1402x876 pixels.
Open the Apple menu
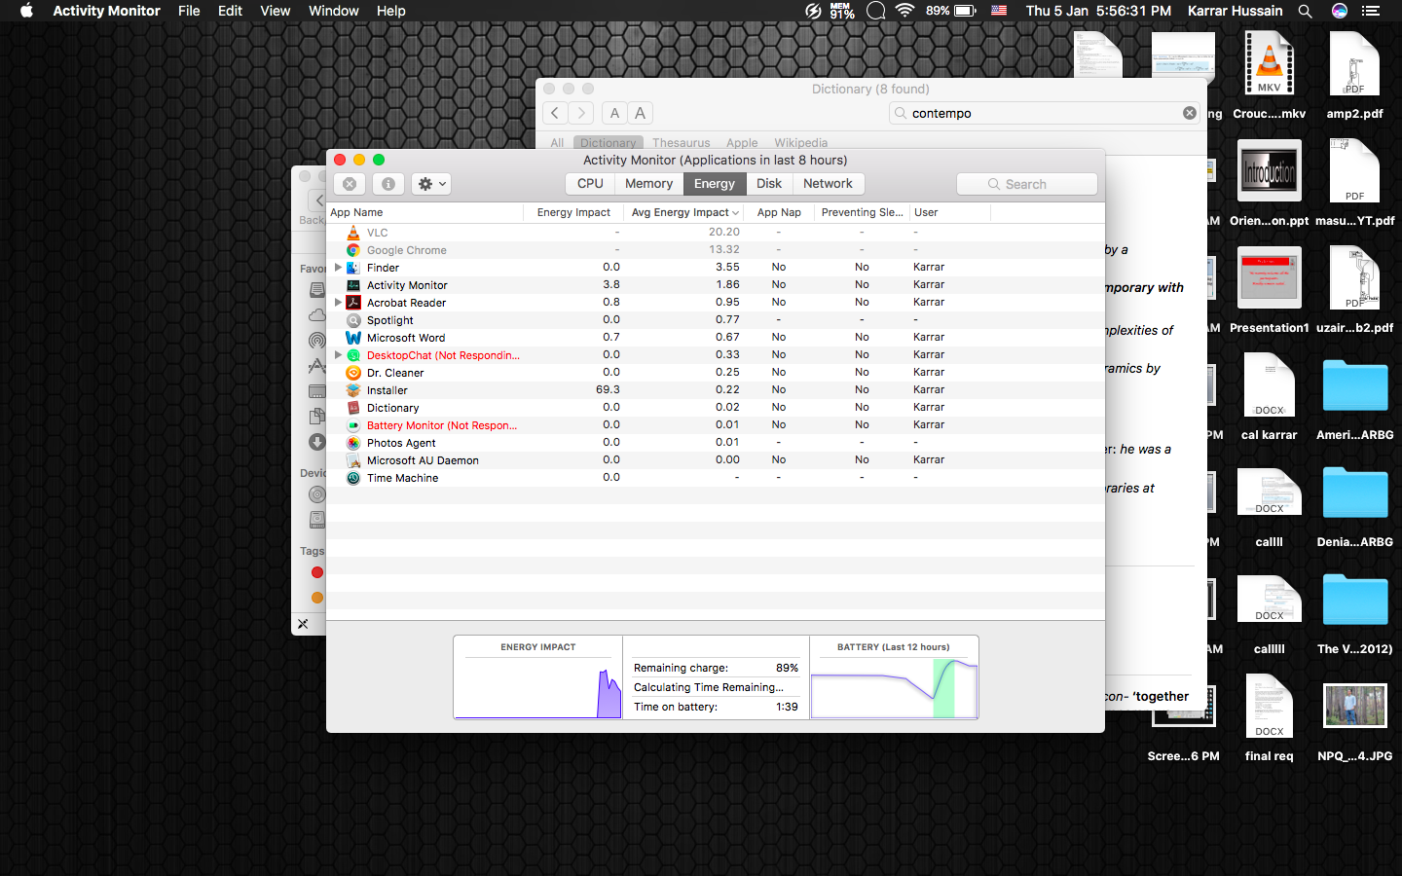point(26,11)
